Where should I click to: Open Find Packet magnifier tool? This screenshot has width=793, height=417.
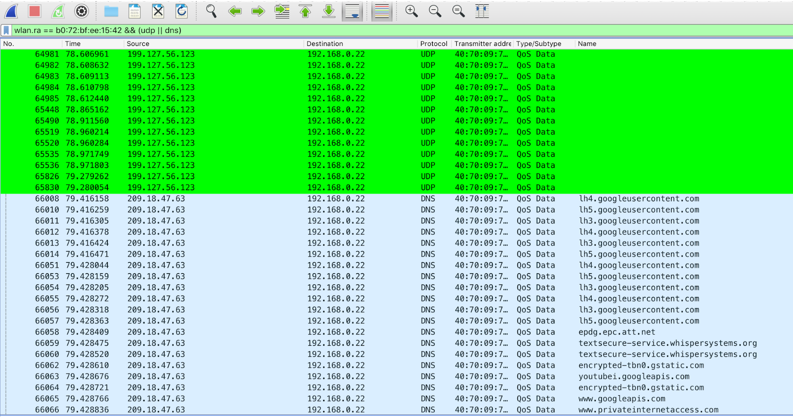(x=211, y=11)
